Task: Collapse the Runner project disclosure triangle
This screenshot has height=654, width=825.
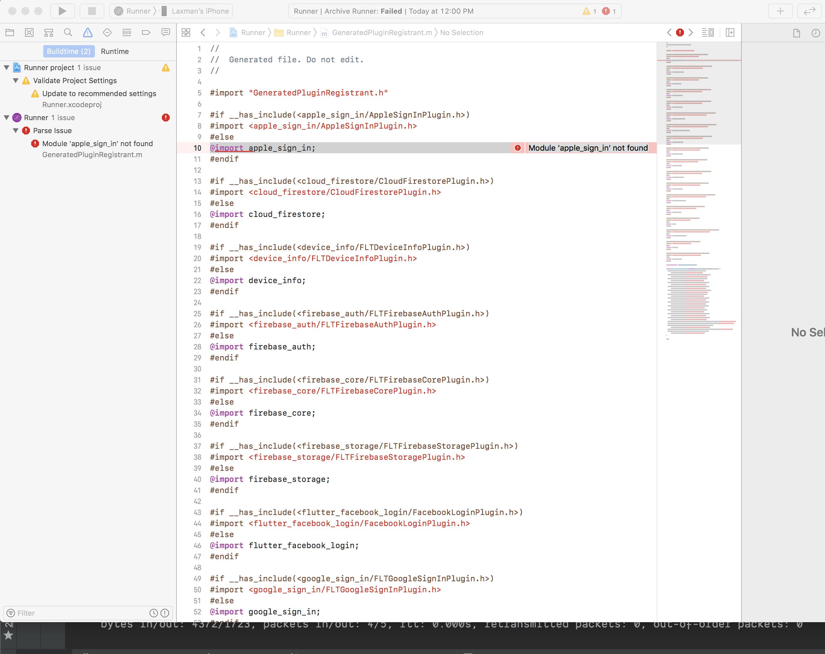Action: pos(7,68)
